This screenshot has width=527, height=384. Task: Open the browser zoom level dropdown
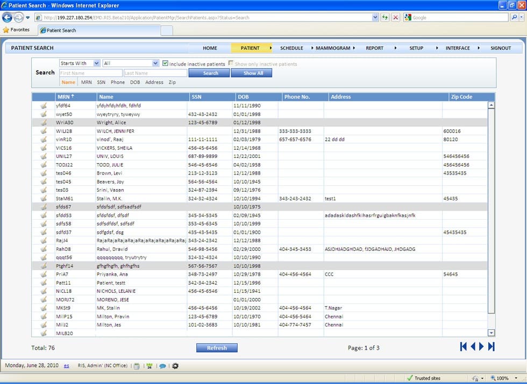pos(514,378)
